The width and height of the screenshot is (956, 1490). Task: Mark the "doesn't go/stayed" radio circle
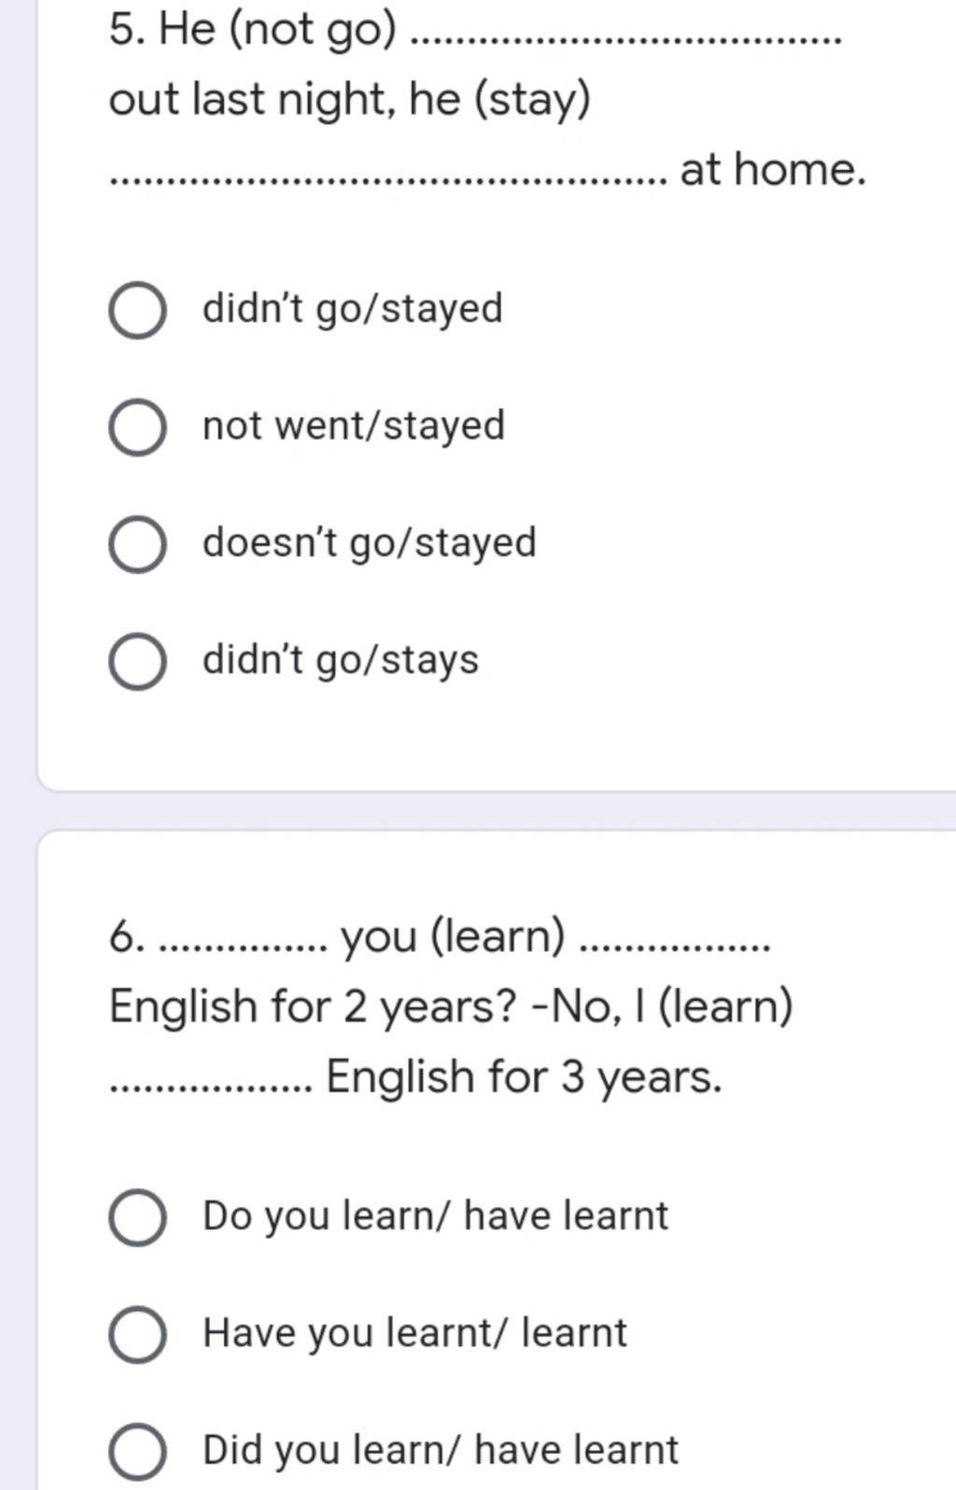coord(138,544)
